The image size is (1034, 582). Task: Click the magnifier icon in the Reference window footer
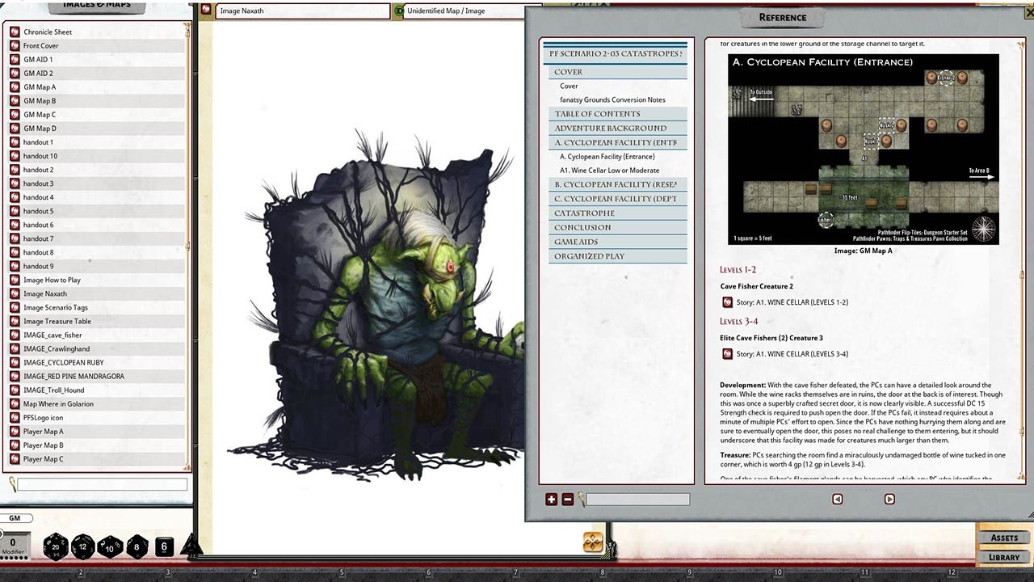tap(579, 500)
